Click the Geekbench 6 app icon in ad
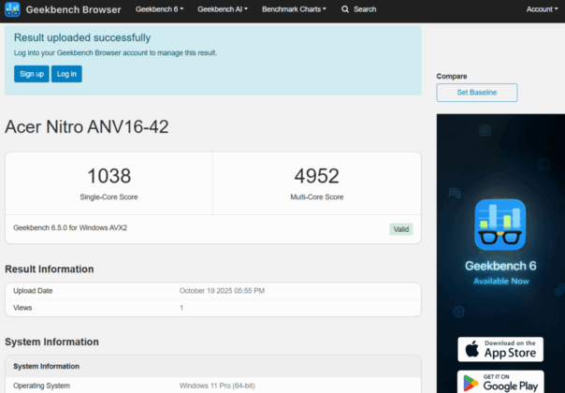Screen dimensions: 565x393 coord(500,225)
